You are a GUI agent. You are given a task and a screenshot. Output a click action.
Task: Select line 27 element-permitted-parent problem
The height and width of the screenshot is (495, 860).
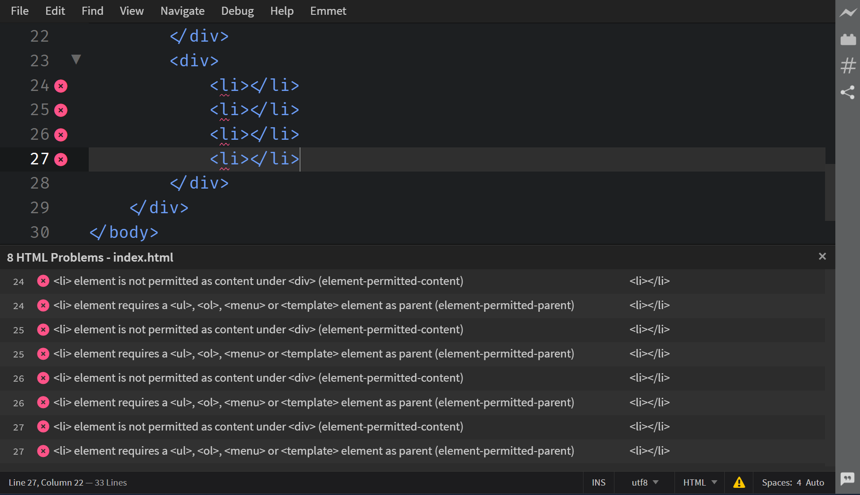pos(412,451)
